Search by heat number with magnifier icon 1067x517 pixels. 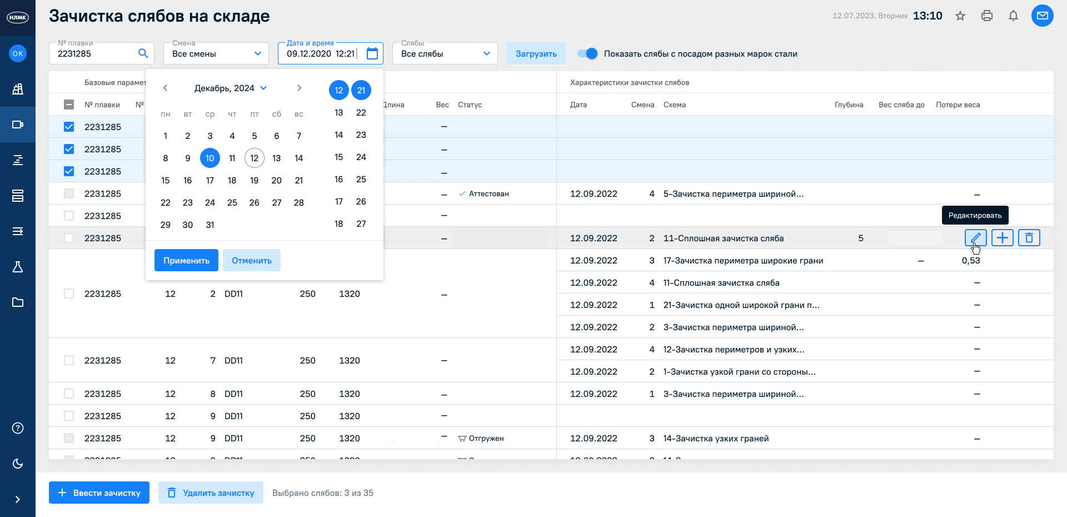point(143,53)
